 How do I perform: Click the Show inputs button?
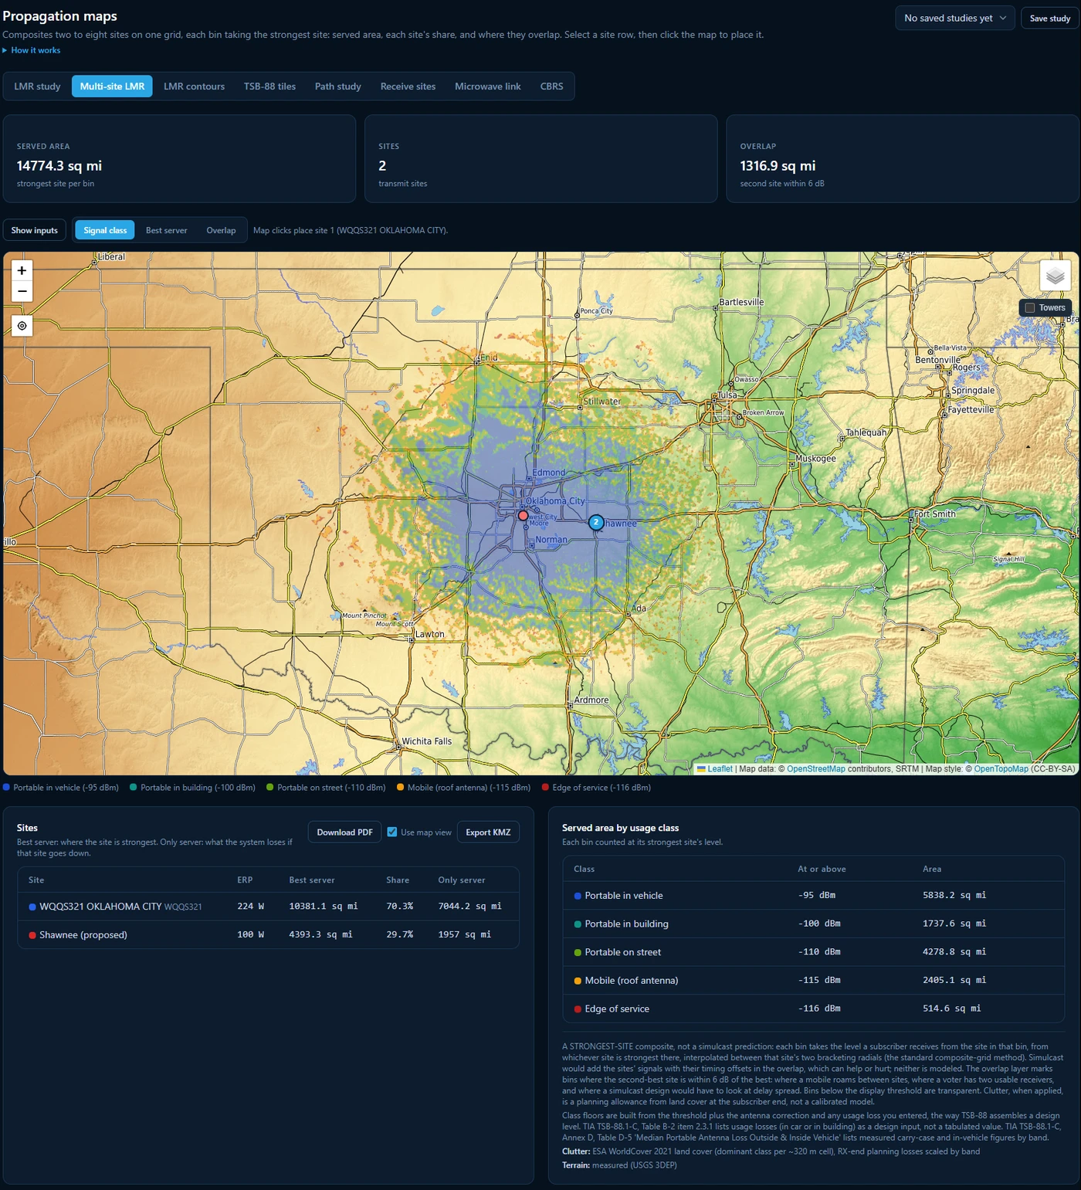click(x=35, y=230)
